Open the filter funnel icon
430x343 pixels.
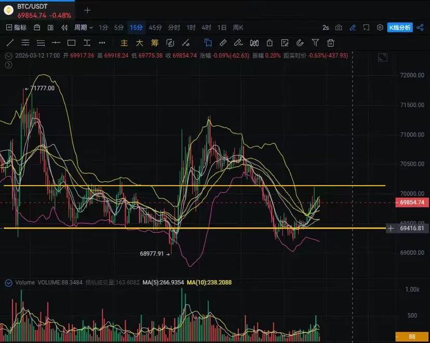point(315,43)
